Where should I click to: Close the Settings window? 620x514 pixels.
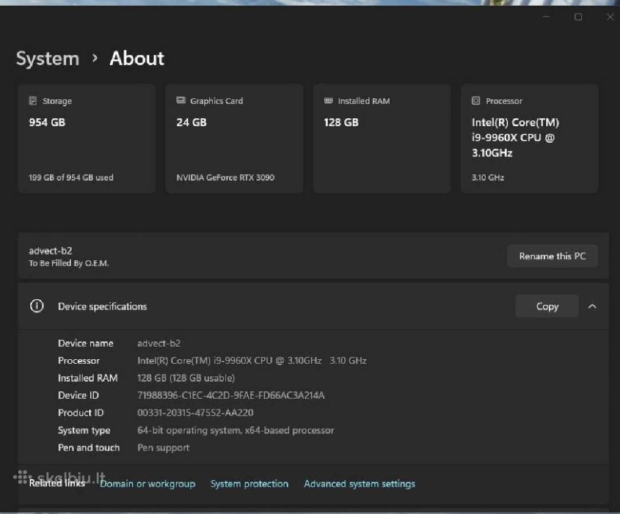[610, 17]
